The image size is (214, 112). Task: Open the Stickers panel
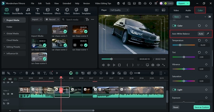76,11
